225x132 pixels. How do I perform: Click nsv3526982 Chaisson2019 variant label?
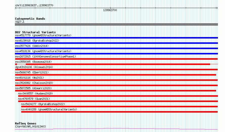coord(34,83)
